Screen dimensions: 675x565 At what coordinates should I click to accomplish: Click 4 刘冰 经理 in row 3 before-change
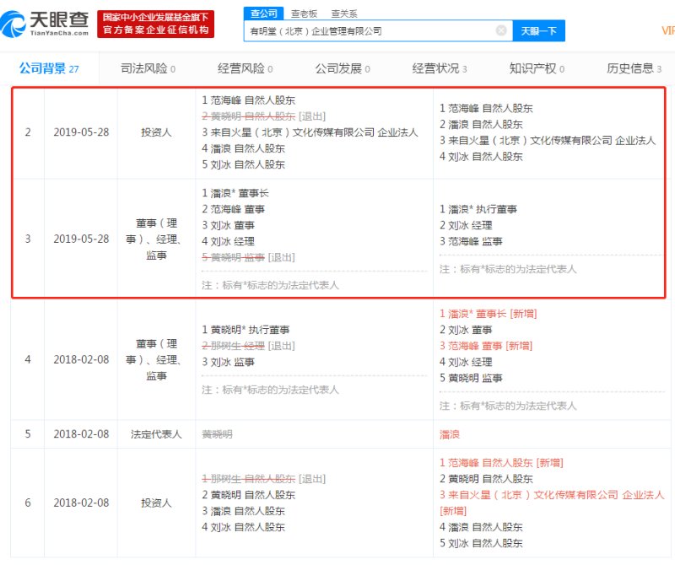(228, 241)
